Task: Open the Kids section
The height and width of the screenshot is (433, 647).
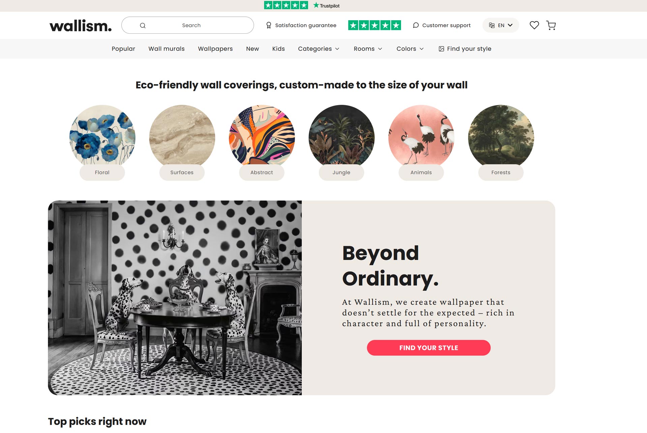Action: pos(278,49)
